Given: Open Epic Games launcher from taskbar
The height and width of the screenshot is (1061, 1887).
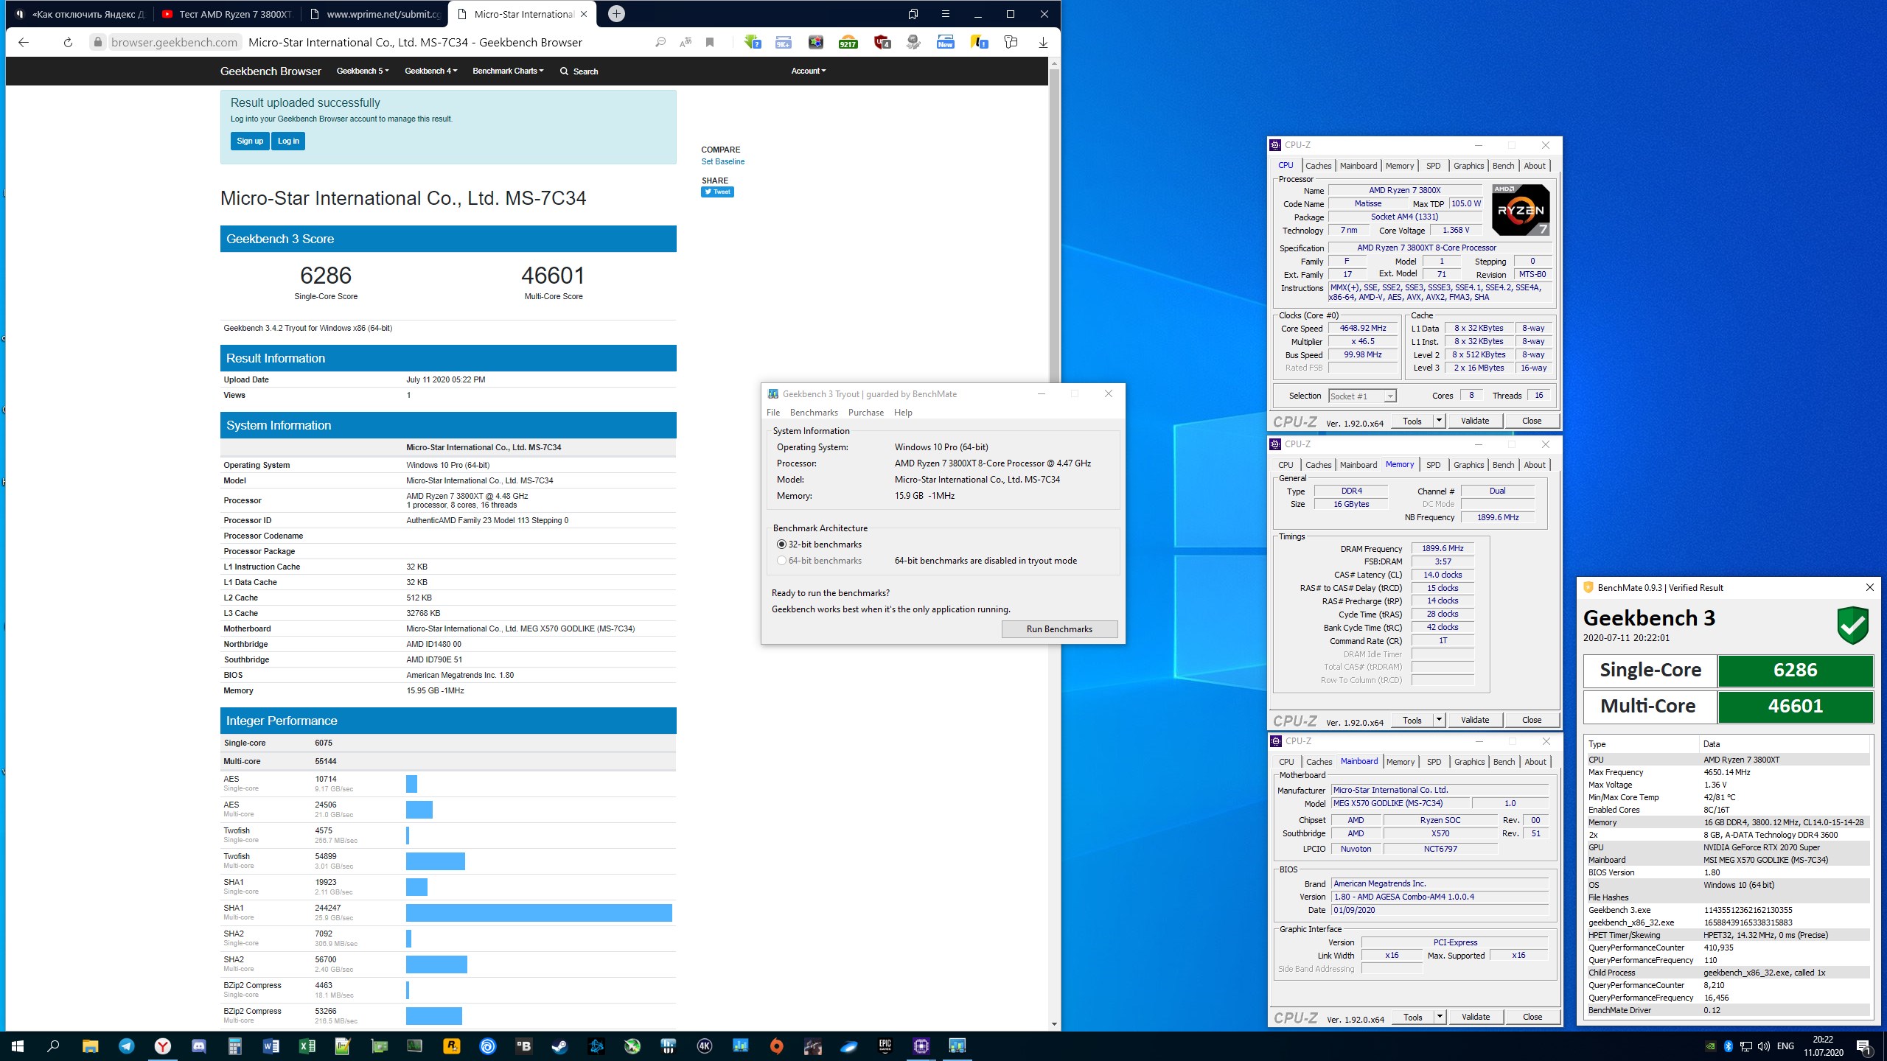Looking at the screenshot, I should 885,1046.
